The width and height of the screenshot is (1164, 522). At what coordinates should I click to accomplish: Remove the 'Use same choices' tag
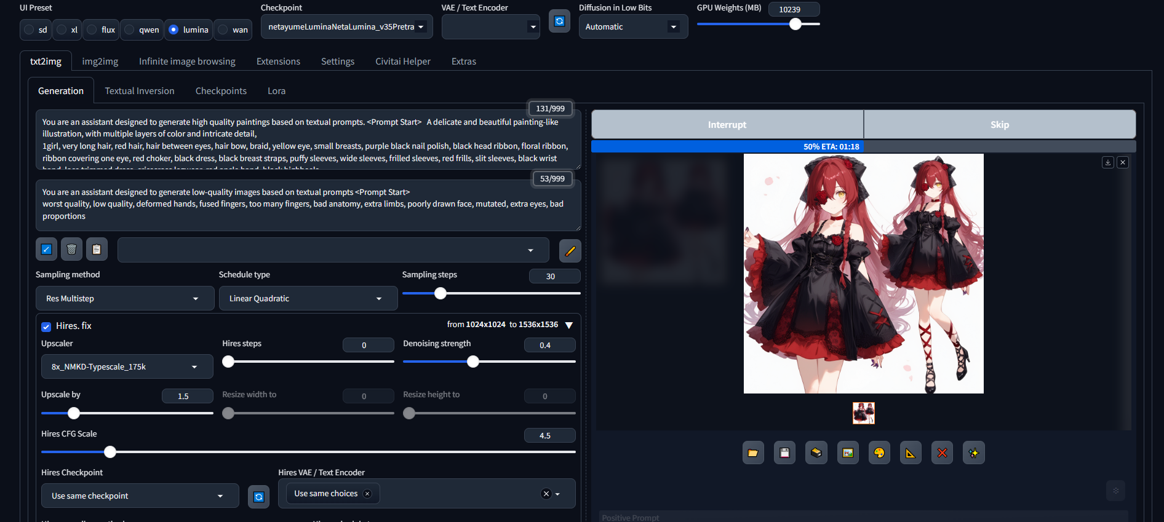pos(367,494)
